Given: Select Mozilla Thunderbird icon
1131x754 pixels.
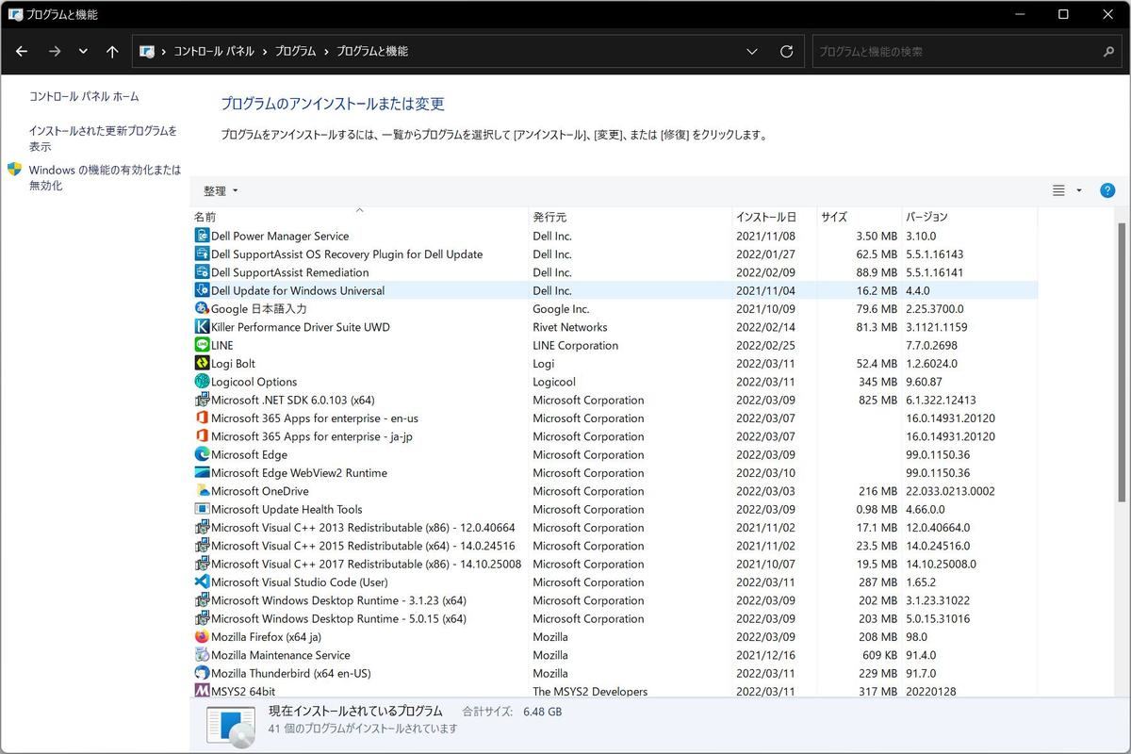Looking at the screenshot, I should tap(202, 673).
